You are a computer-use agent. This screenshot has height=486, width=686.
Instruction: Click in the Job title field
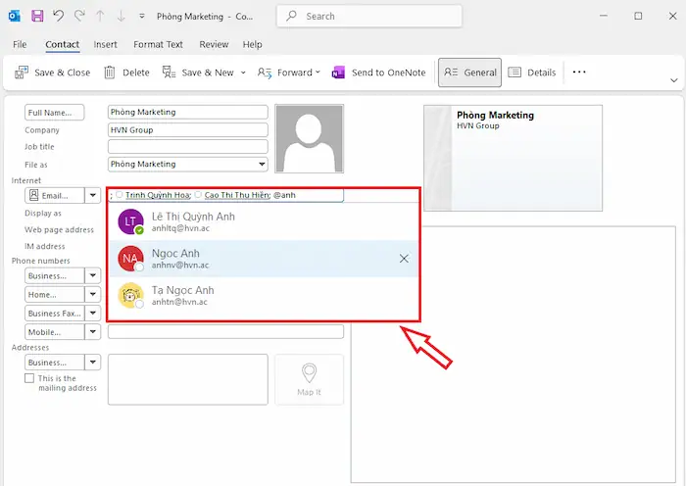(187, 147)
